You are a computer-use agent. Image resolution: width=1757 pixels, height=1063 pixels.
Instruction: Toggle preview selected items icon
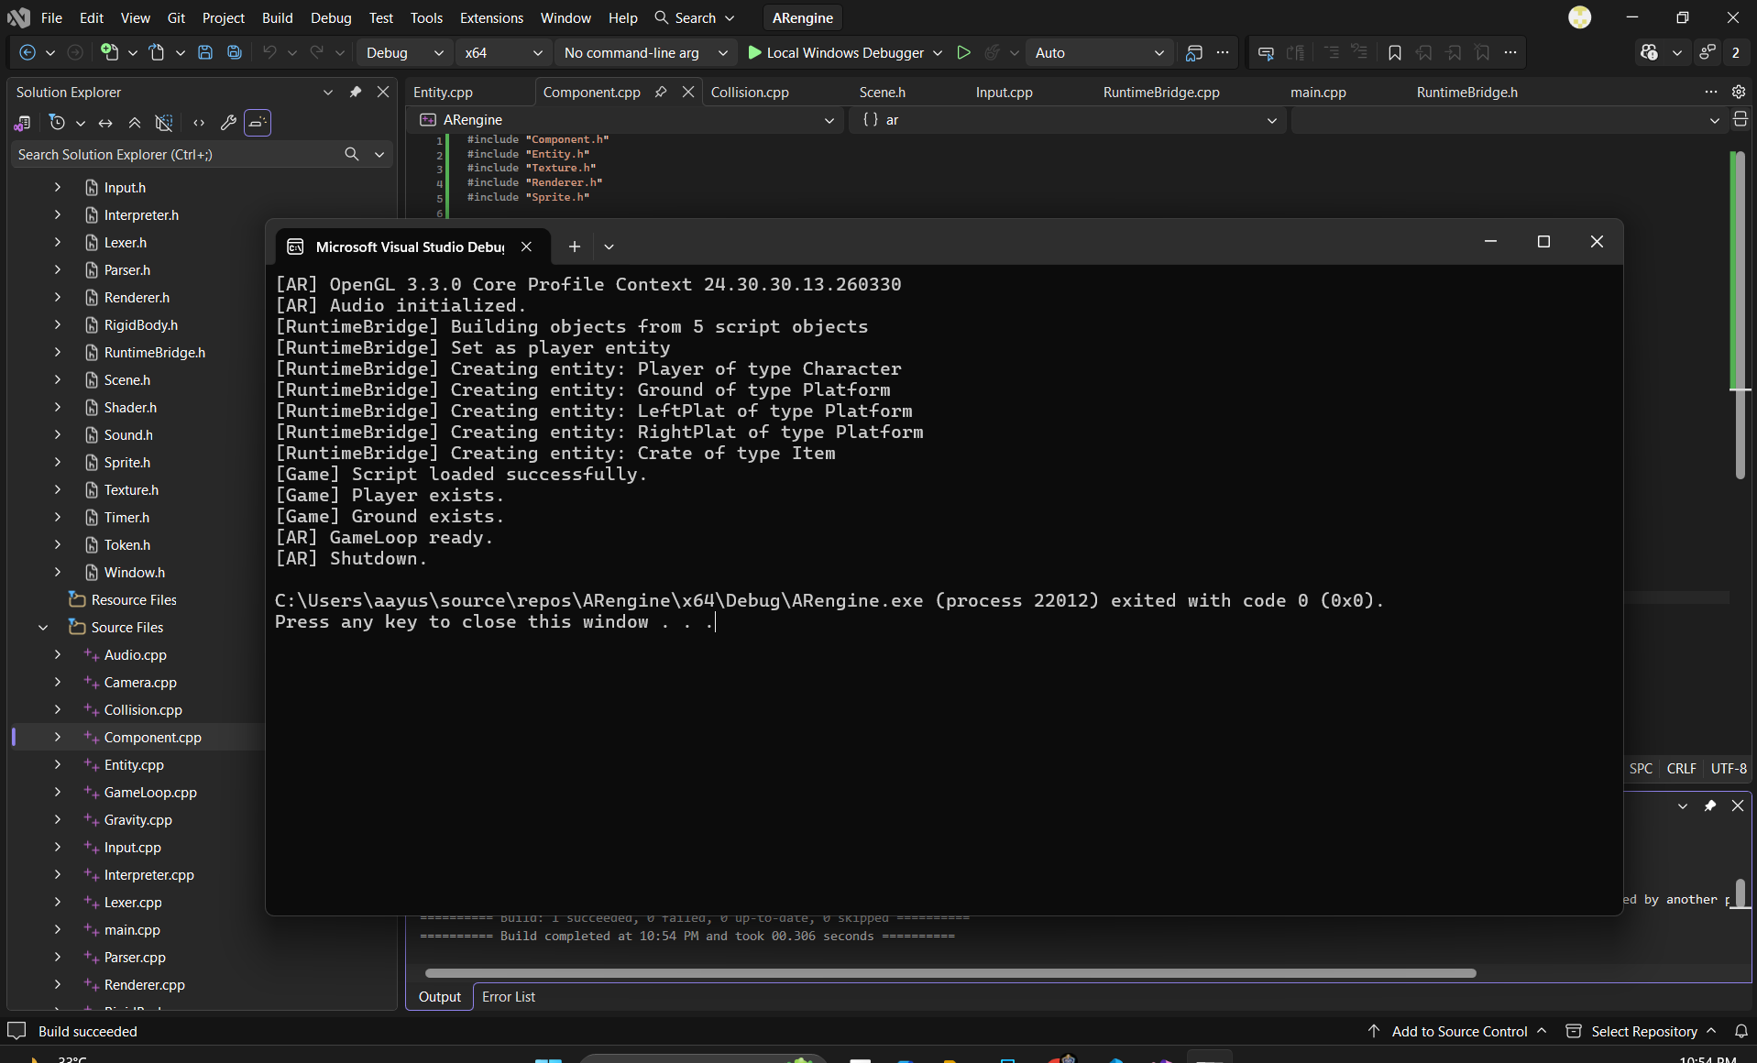(x=258, y=123)
